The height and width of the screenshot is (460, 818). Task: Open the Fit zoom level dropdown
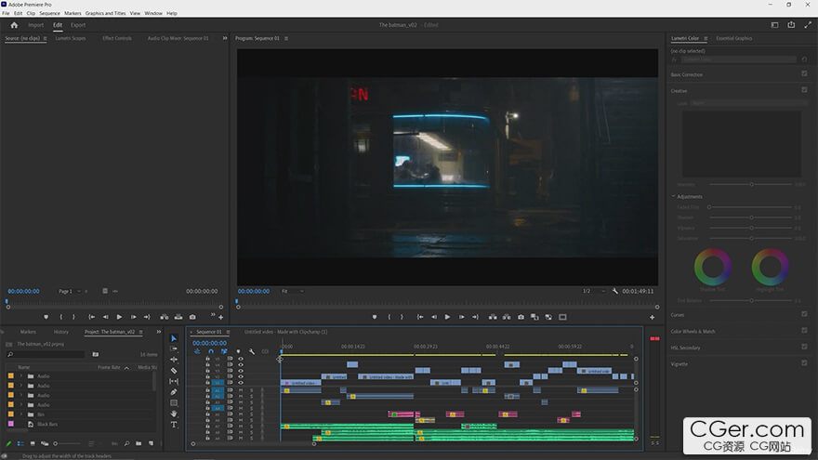(293, 291)
